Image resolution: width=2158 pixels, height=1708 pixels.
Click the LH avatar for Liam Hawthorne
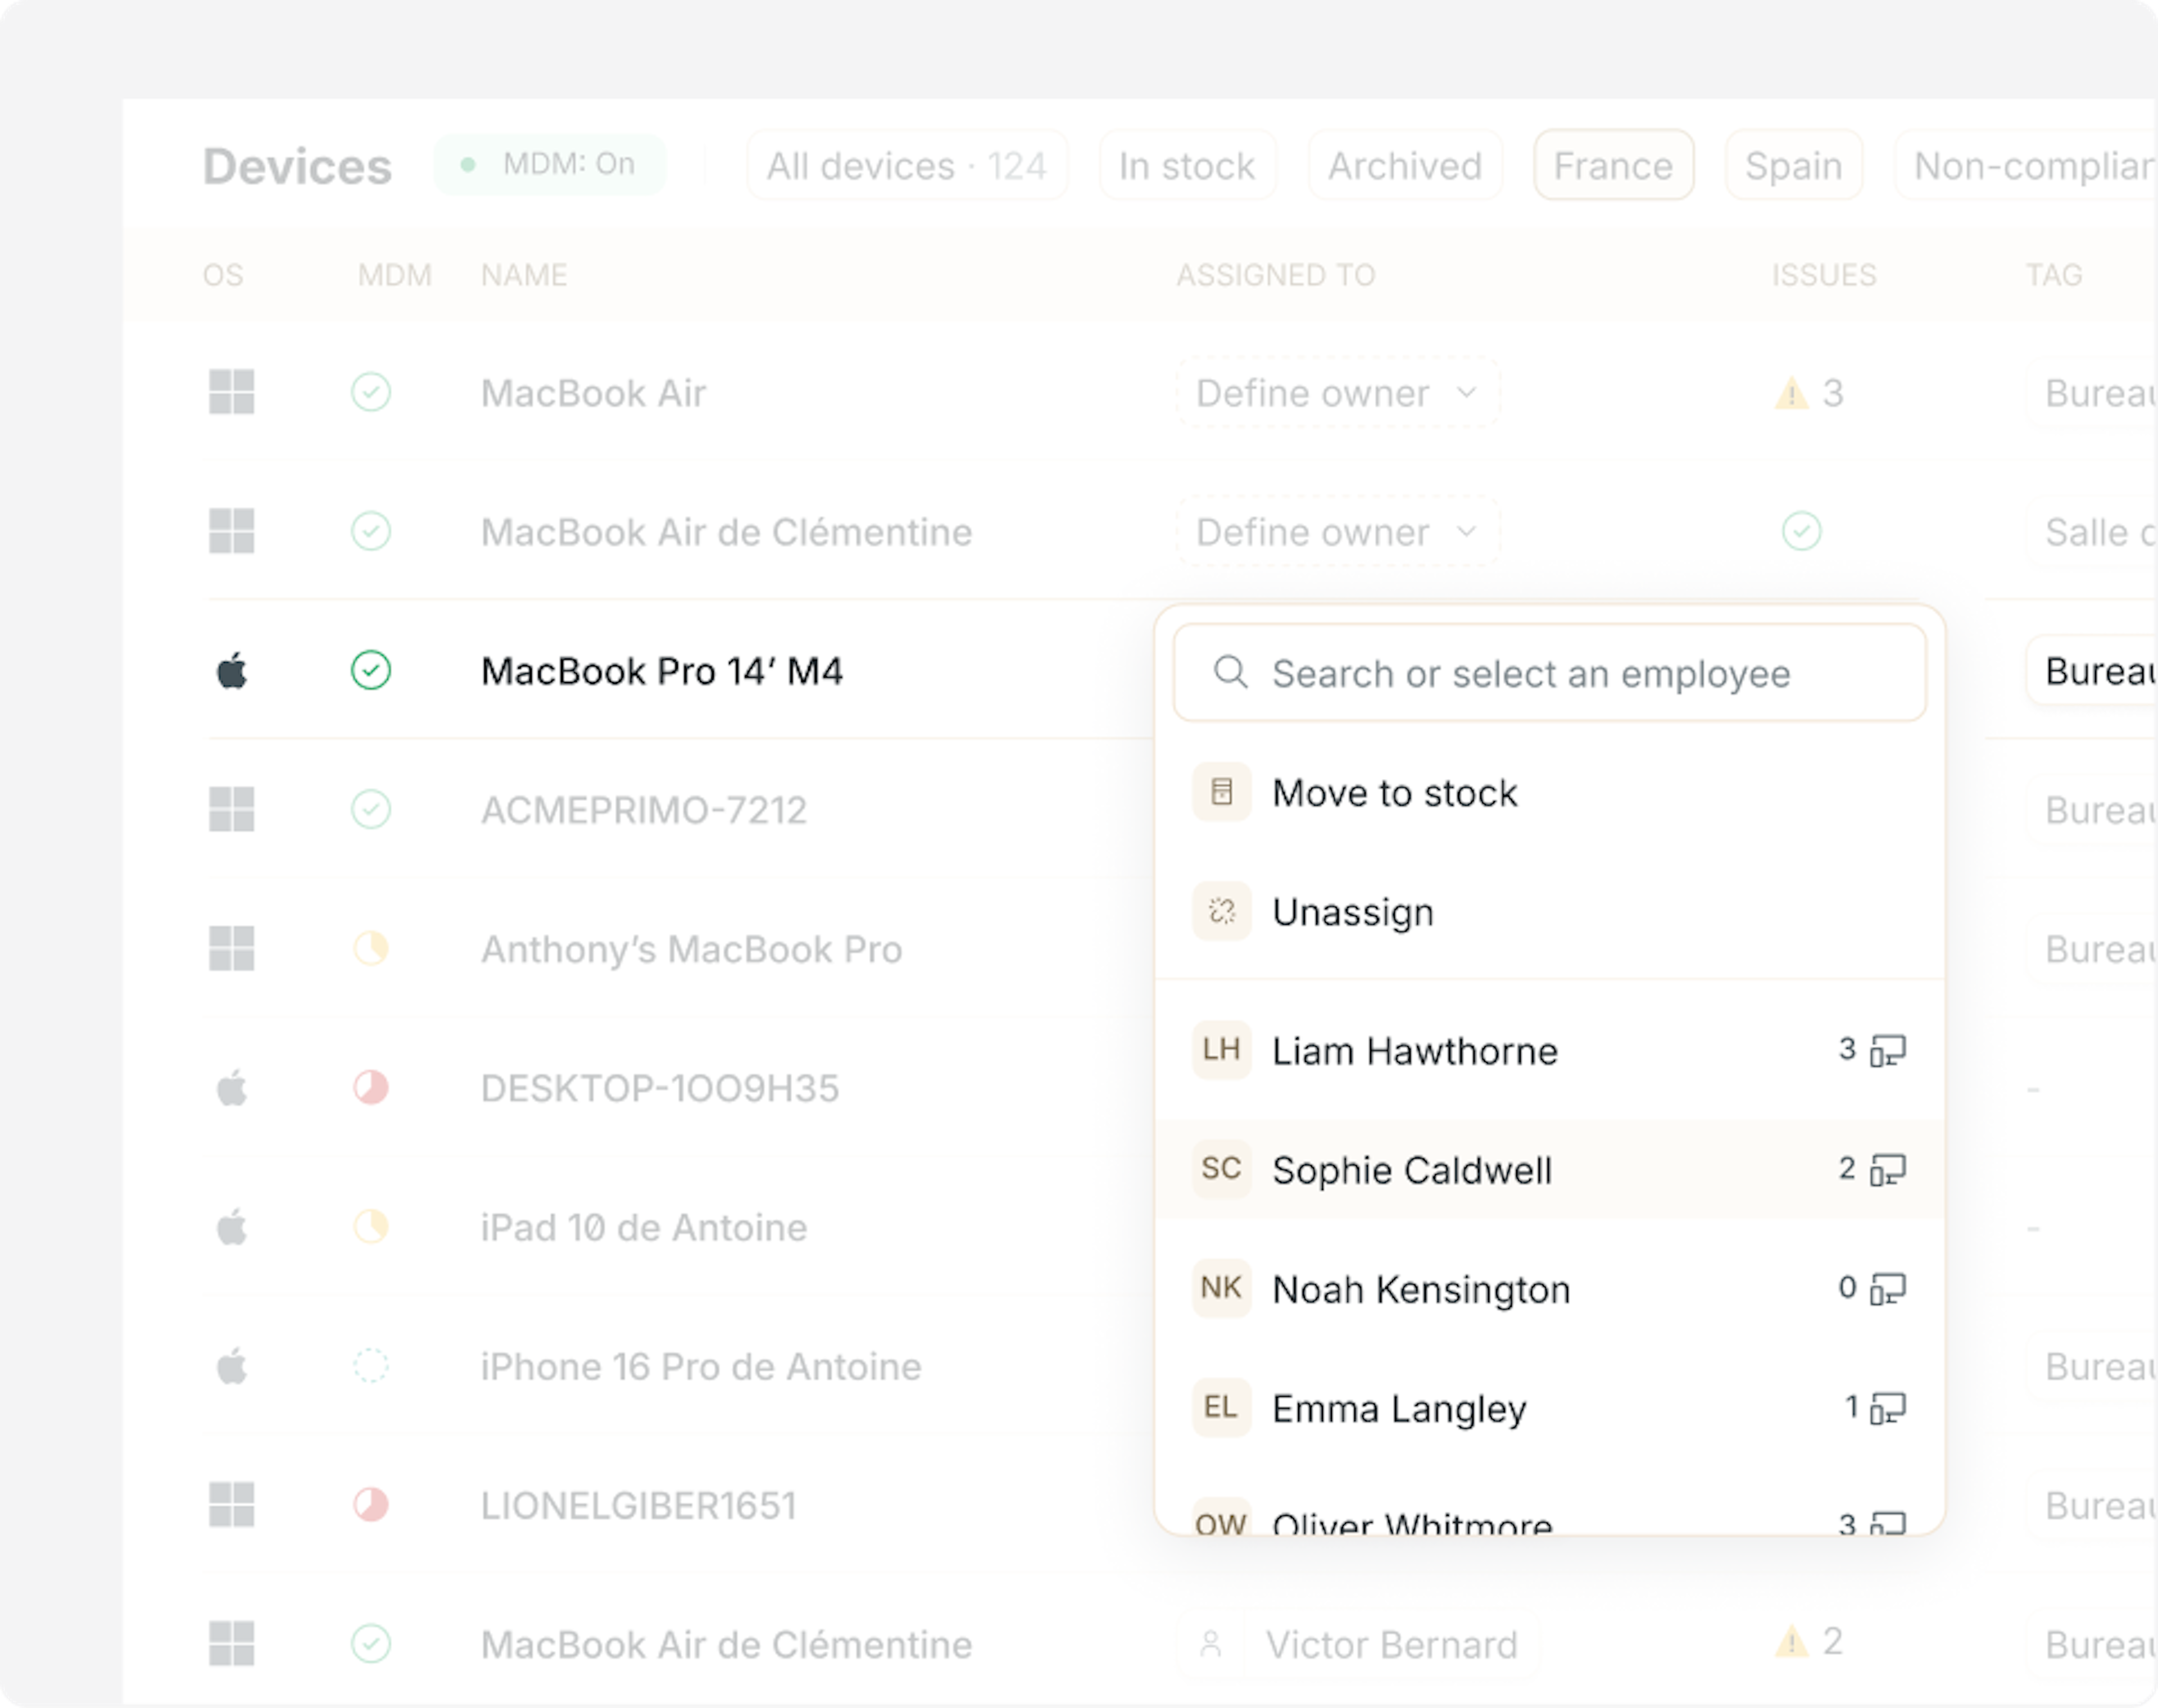1221,1050
